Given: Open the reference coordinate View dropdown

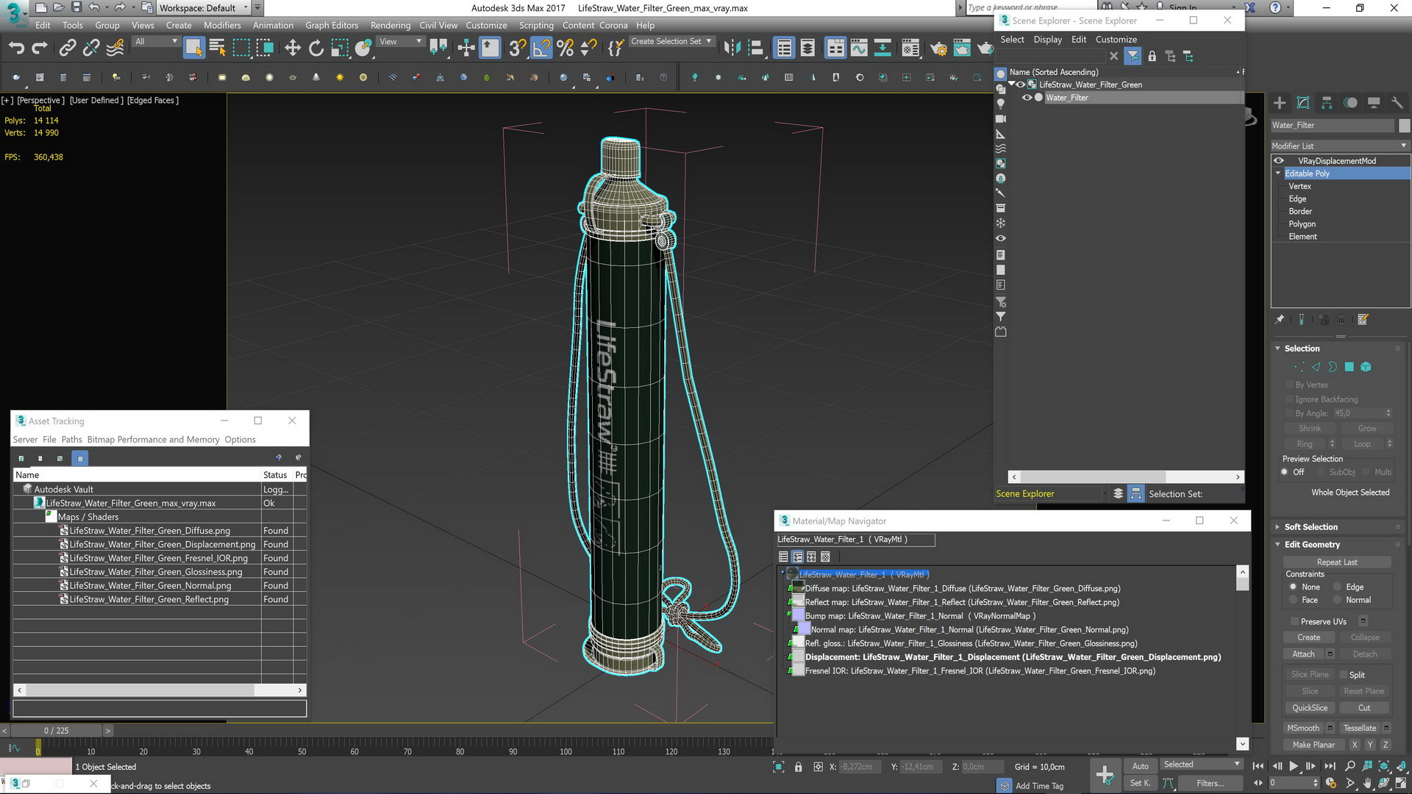Looking at the screenshot, I should (x=400, y=42).
